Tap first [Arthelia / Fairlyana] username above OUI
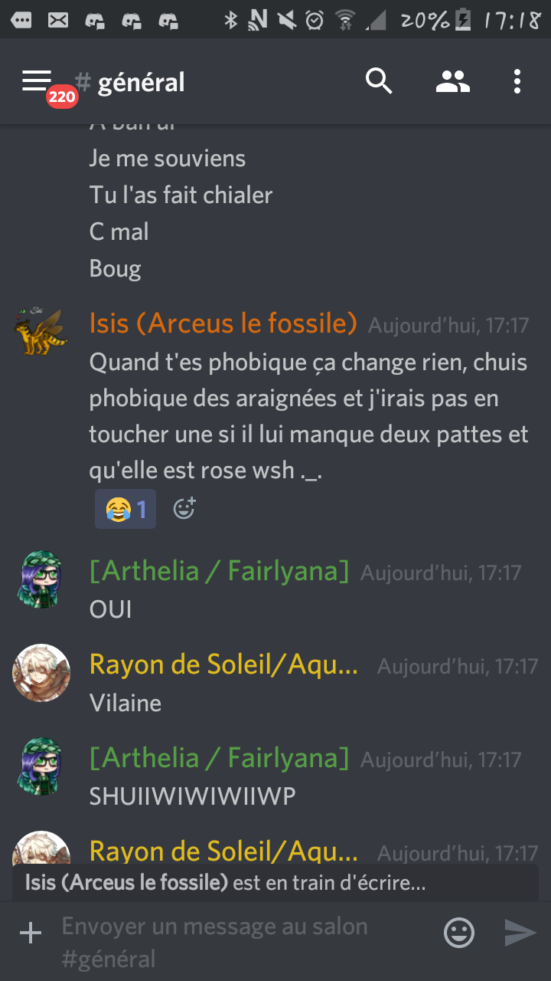This screenshot has width=551, height=981. [x=219, y=572]
